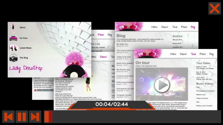Open 'Believe in you' music video
The width and height of the screenshot is (223, 125).
(x=201, y=95)
